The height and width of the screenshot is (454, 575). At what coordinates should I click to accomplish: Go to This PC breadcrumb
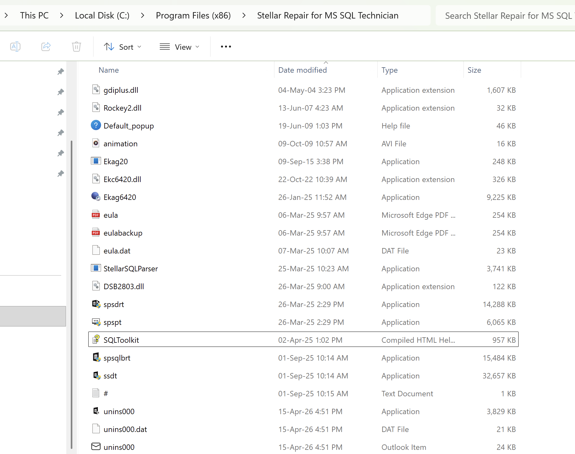tap(34, 15)
